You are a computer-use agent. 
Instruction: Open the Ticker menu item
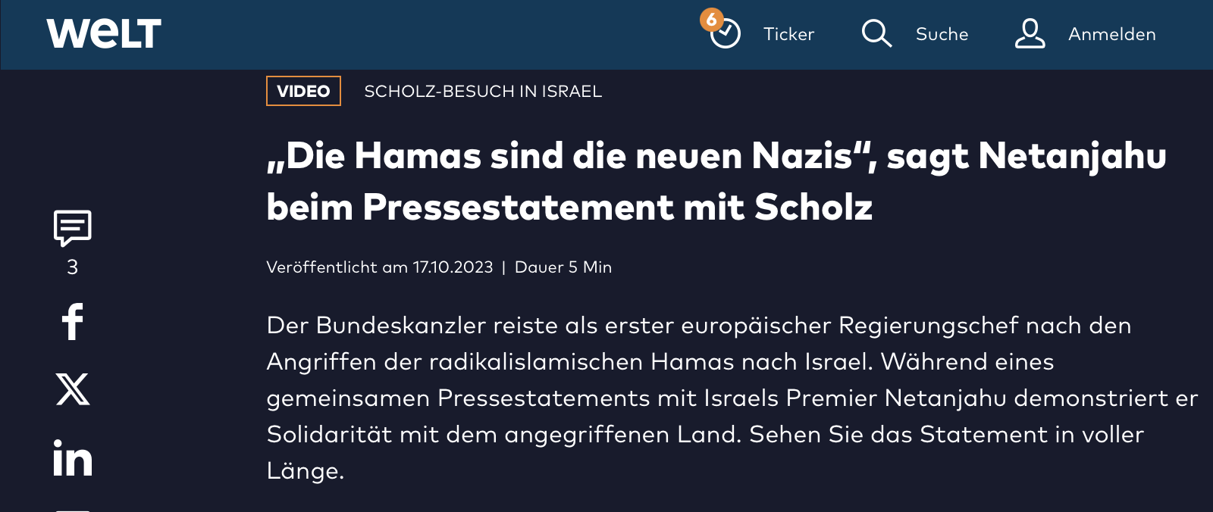788,34
